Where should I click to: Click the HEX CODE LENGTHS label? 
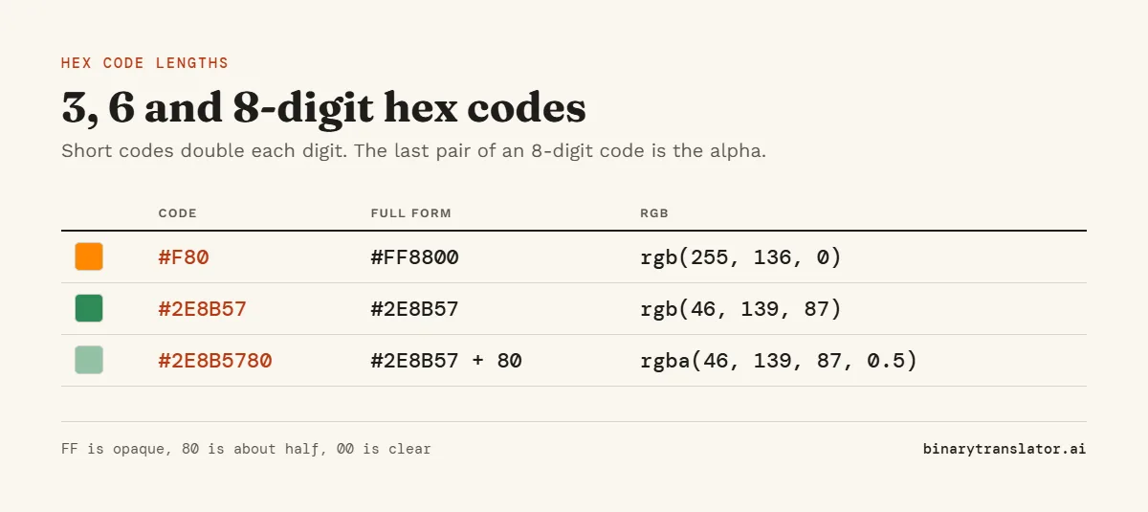144,63
